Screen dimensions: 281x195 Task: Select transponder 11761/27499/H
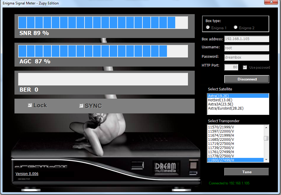tap(235, 152)
